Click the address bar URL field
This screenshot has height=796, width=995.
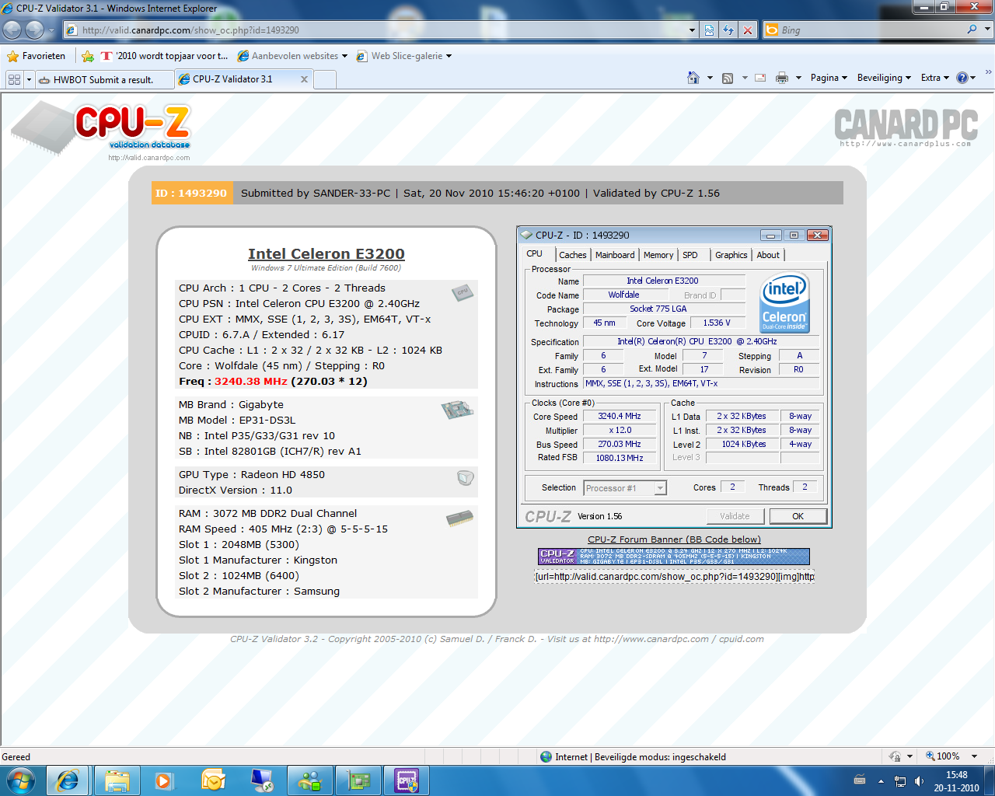377,30
